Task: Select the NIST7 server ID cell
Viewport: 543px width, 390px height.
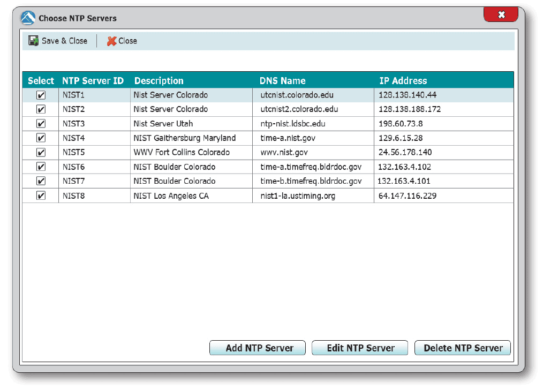Action: point(73,181)
